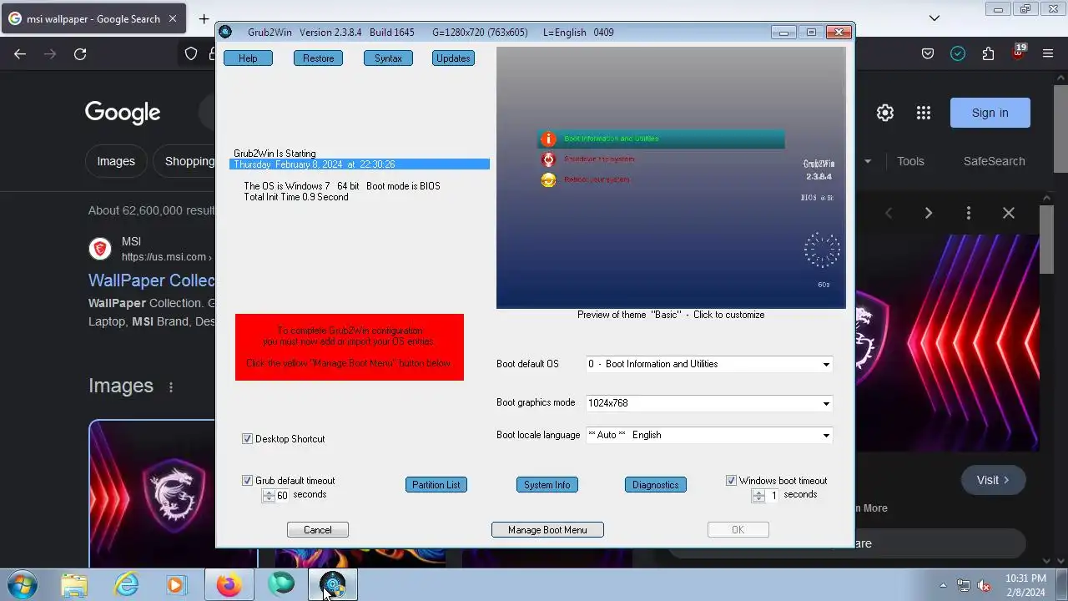Image resolution: width=1068 pixels, height=601 pixels.
Task: Show hidden tray icons arrow
Action: click(x=943, y=585)
